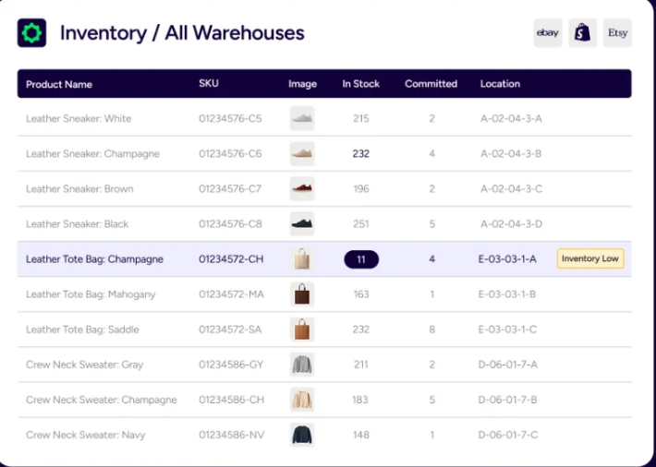This screenshot has width=656, height=467.
Task: Click SKU 01234576-C6
Action: point(230,154)
